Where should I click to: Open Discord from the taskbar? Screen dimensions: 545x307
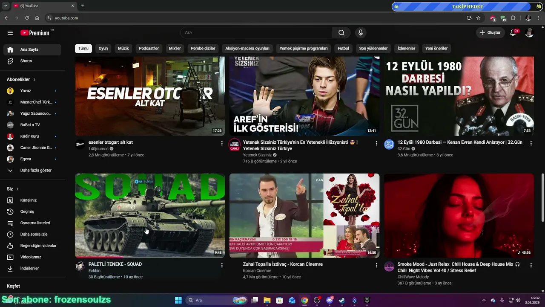click(x=329, y=300)
